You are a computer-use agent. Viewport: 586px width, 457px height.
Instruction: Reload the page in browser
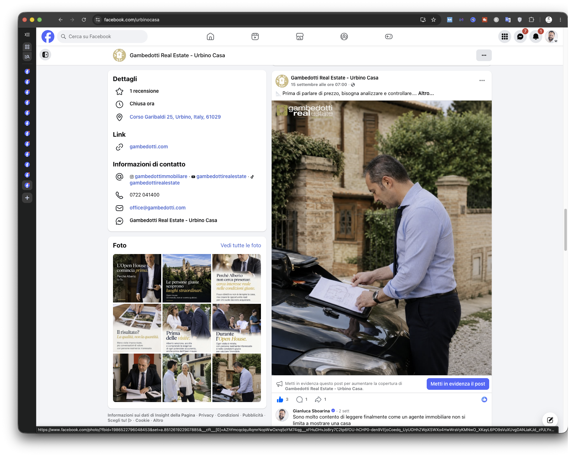tap(84, 20)
